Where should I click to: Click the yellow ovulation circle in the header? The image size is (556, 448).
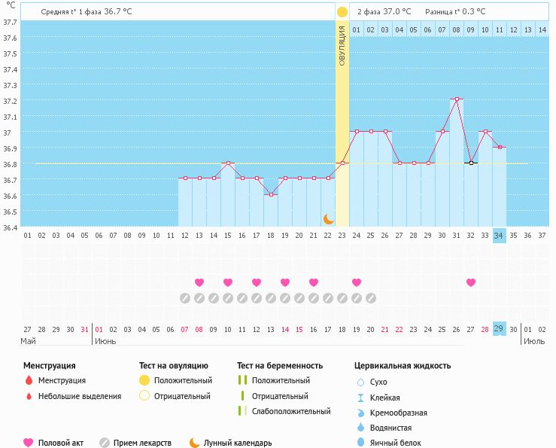click(x=342, y=12)
